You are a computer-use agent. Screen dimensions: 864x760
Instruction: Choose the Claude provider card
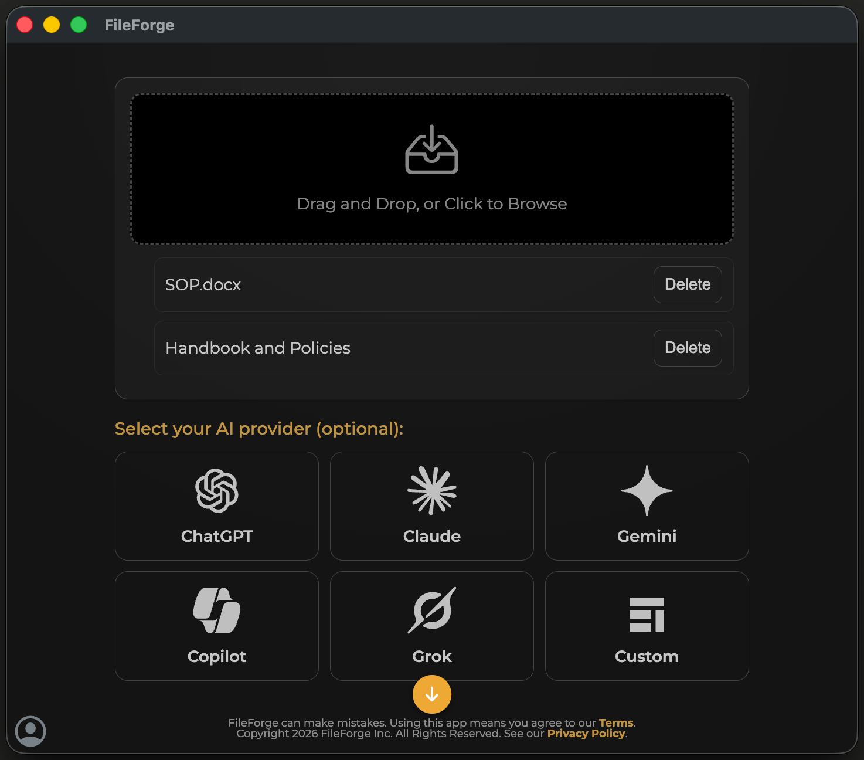point(432,506)
